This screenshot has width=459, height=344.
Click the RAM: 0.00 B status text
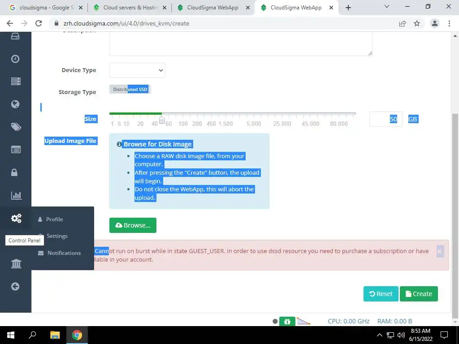tap(394, 321)
